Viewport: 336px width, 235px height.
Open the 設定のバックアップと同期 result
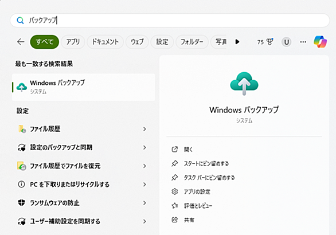pos(84,147)
